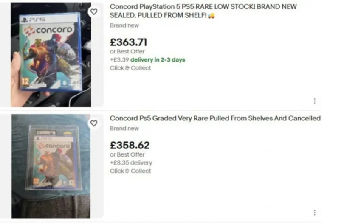Click the '+£3.39' delivery cost text
Screen dimensions: 361x224
119,60
